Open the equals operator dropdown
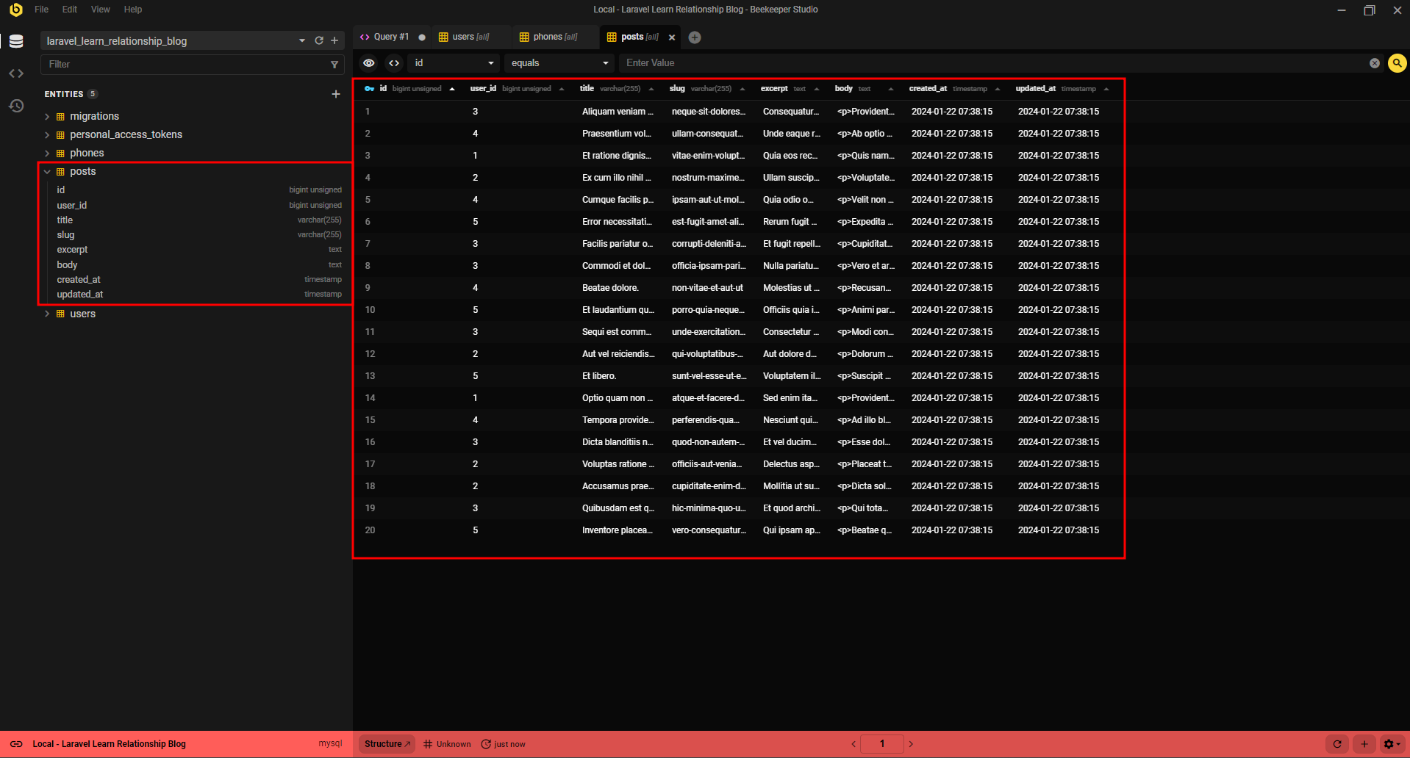The width and height of the screenshot is (1410, 758). [x=559, y=63]
